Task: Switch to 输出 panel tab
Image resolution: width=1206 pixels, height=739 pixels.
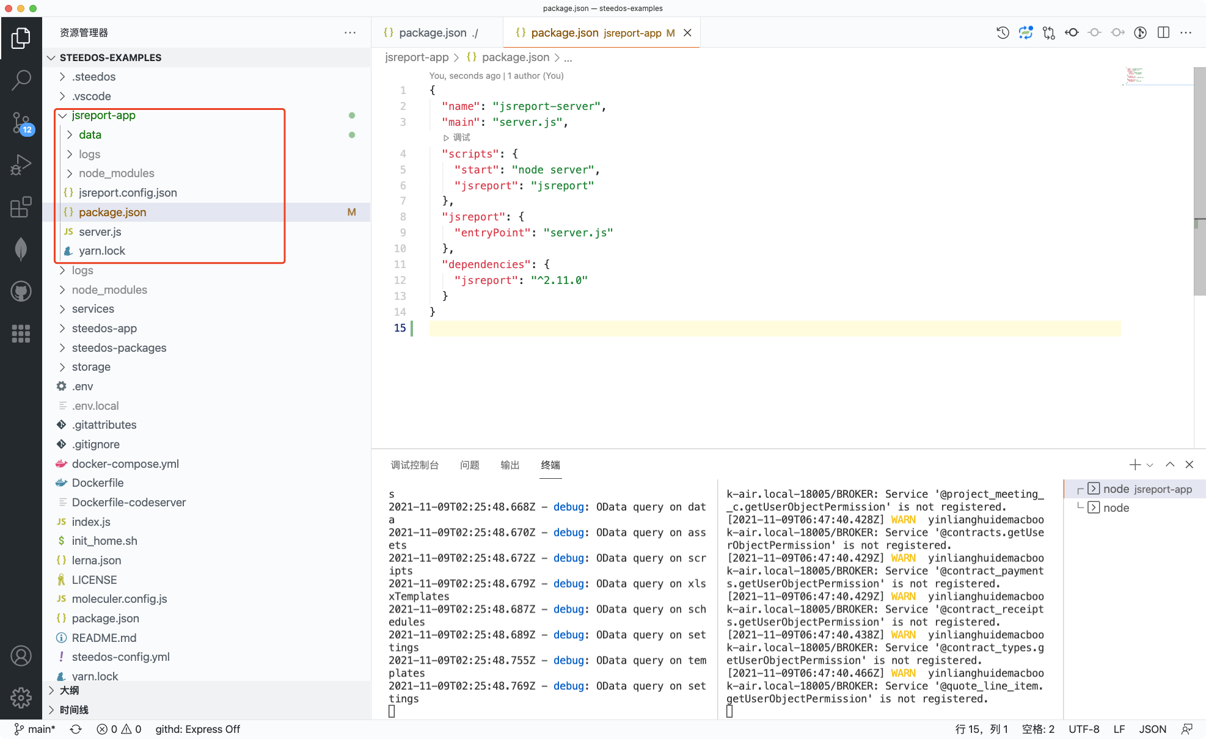Action: pos(510,465)
